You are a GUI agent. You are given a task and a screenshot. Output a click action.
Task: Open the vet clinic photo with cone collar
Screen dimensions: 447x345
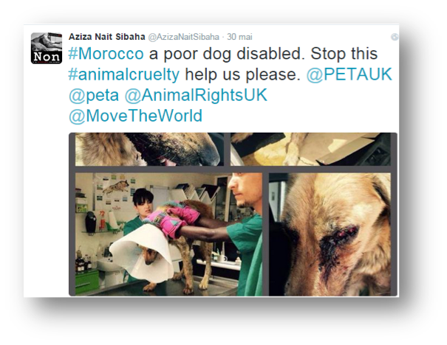pyautogui.click(x=168, y=234)
